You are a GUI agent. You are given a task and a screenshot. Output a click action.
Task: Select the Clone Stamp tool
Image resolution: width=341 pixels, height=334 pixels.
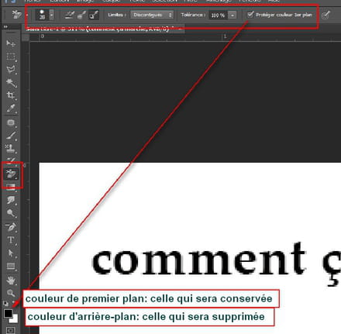point(11,149)
